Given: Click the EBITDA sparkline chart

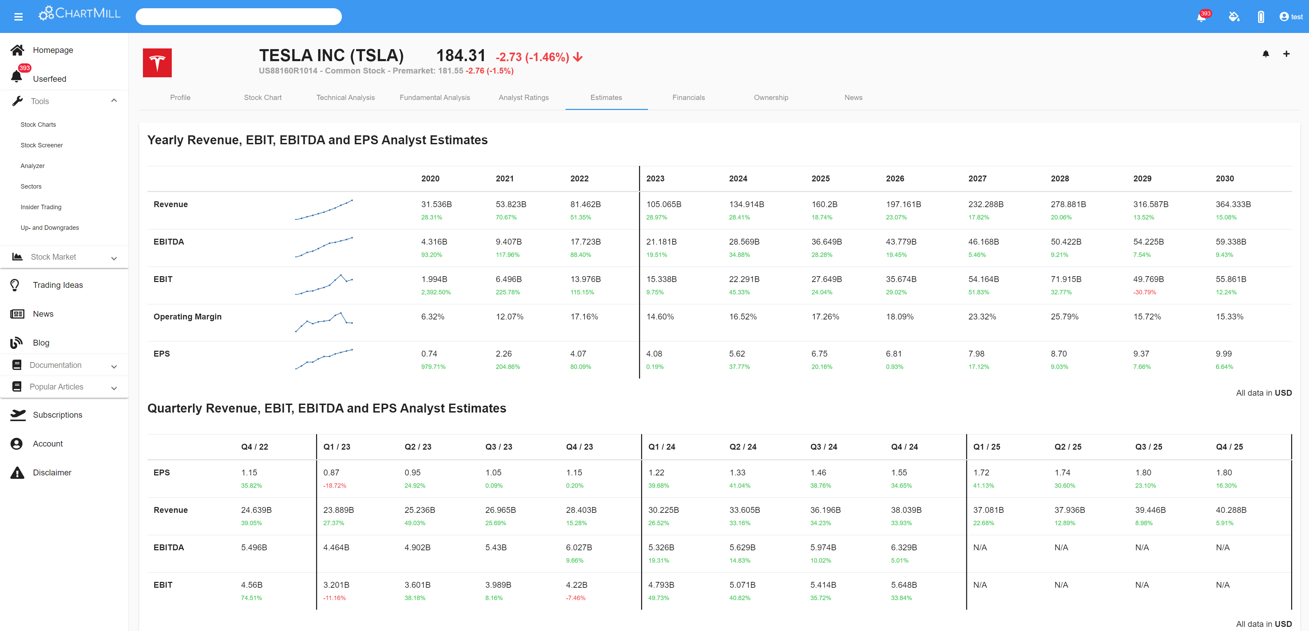Looking at the screenshot, I should [x=324, y=247].
